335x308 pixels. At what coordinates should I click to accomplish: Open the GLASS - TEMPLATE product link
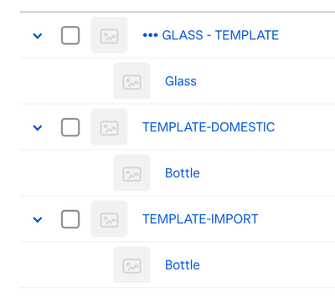(x=220, y=35)
